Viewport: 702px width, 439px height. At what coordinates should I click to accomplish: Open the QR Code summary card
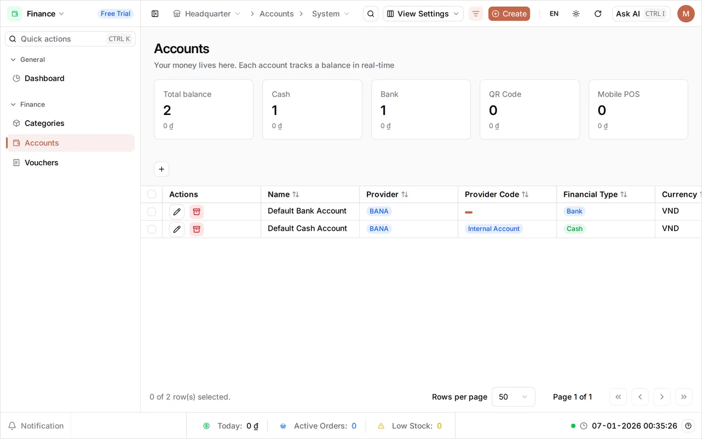[530, 110]
